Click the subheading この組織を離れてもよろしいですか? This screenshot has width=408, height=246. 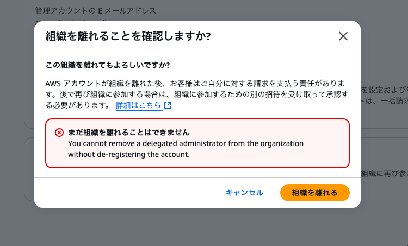pos(108,65)
